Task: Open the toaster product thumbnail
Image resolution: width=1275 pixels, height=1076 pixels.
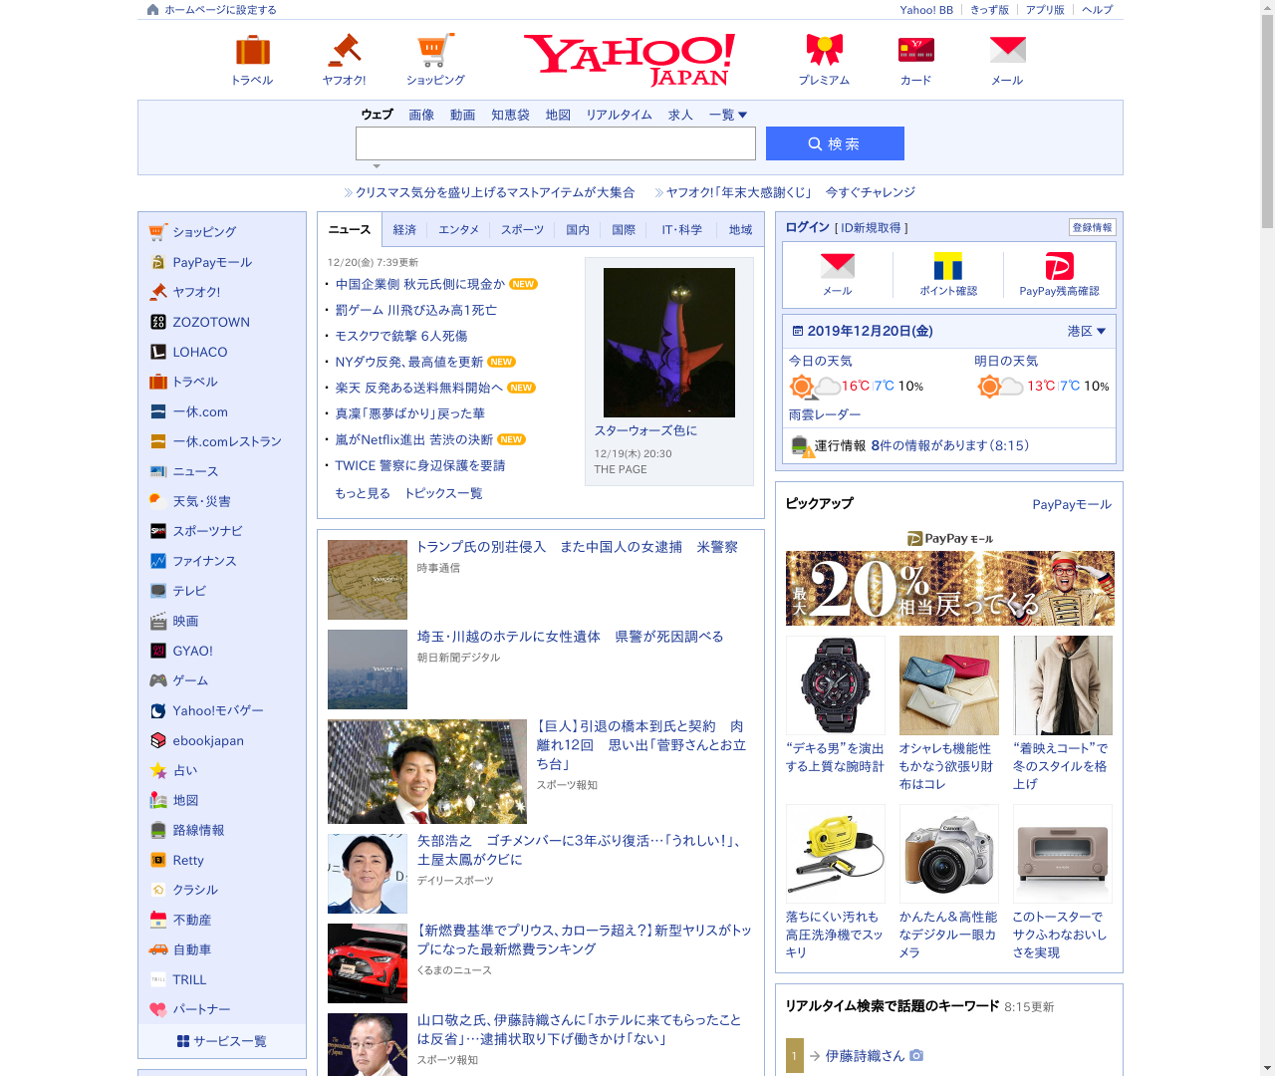Action: click(1062, 854)
